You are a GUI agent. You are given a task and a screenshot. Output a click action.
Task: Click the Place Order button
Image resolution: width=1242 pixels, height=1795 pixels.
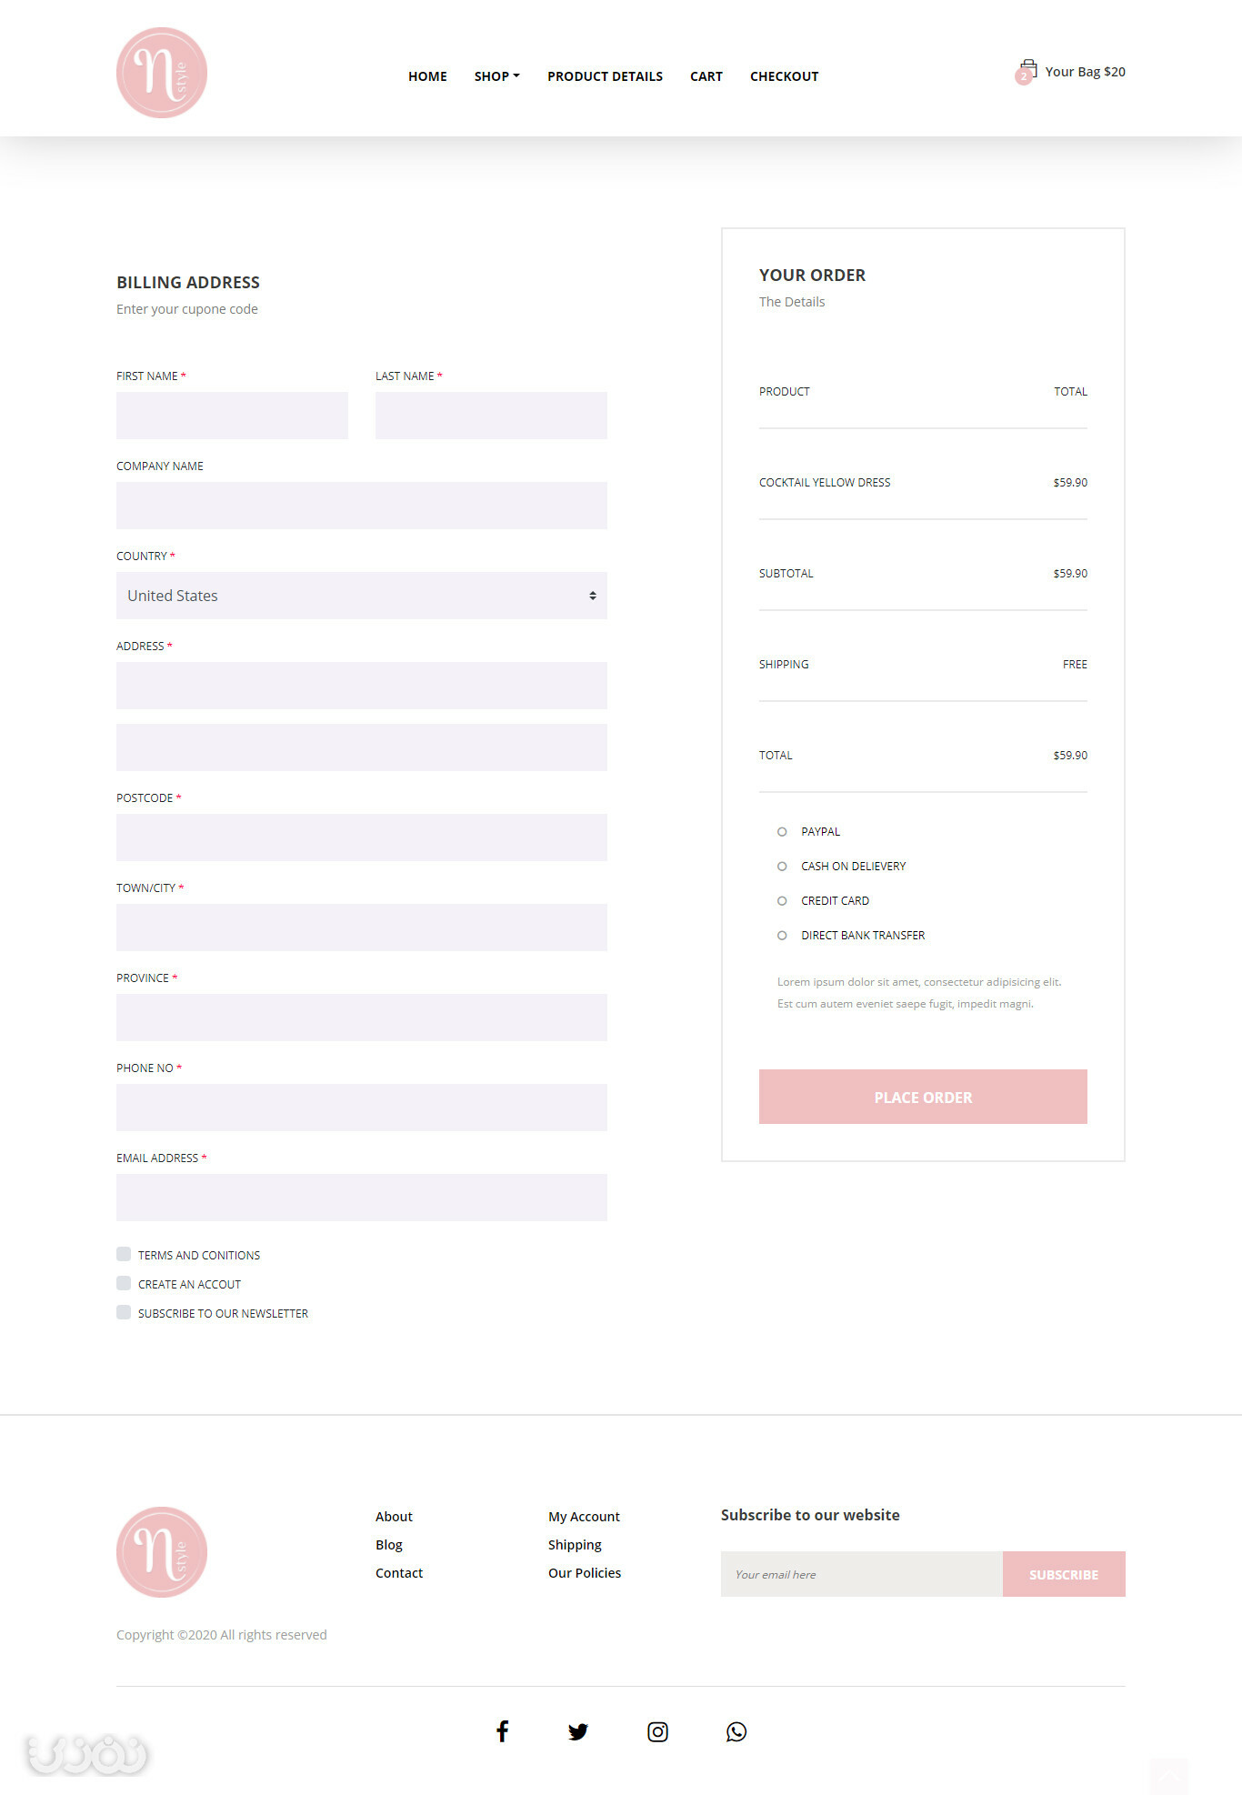(x=923, y=1097)
